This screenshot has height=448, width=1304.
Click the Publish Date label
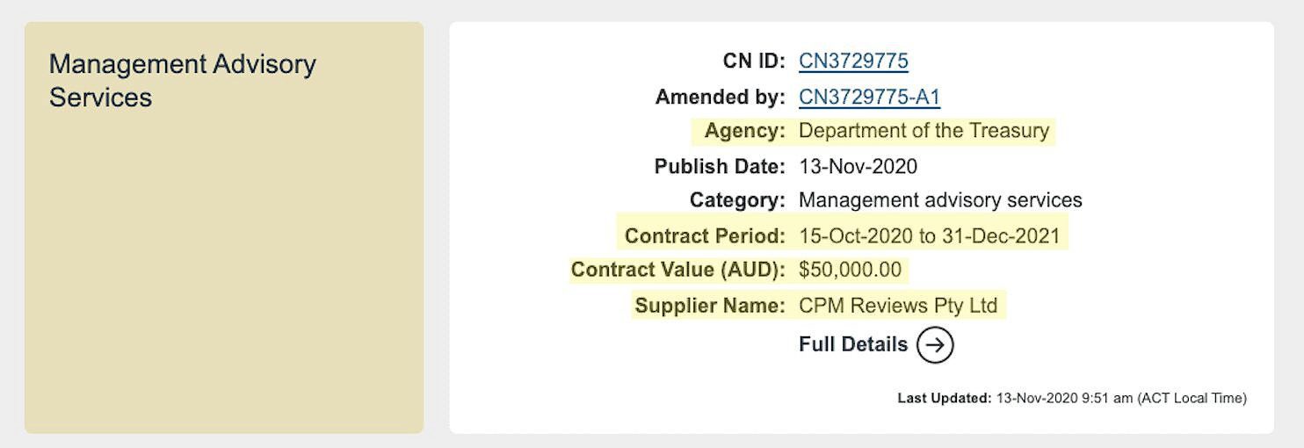click(x=720, y=166)
